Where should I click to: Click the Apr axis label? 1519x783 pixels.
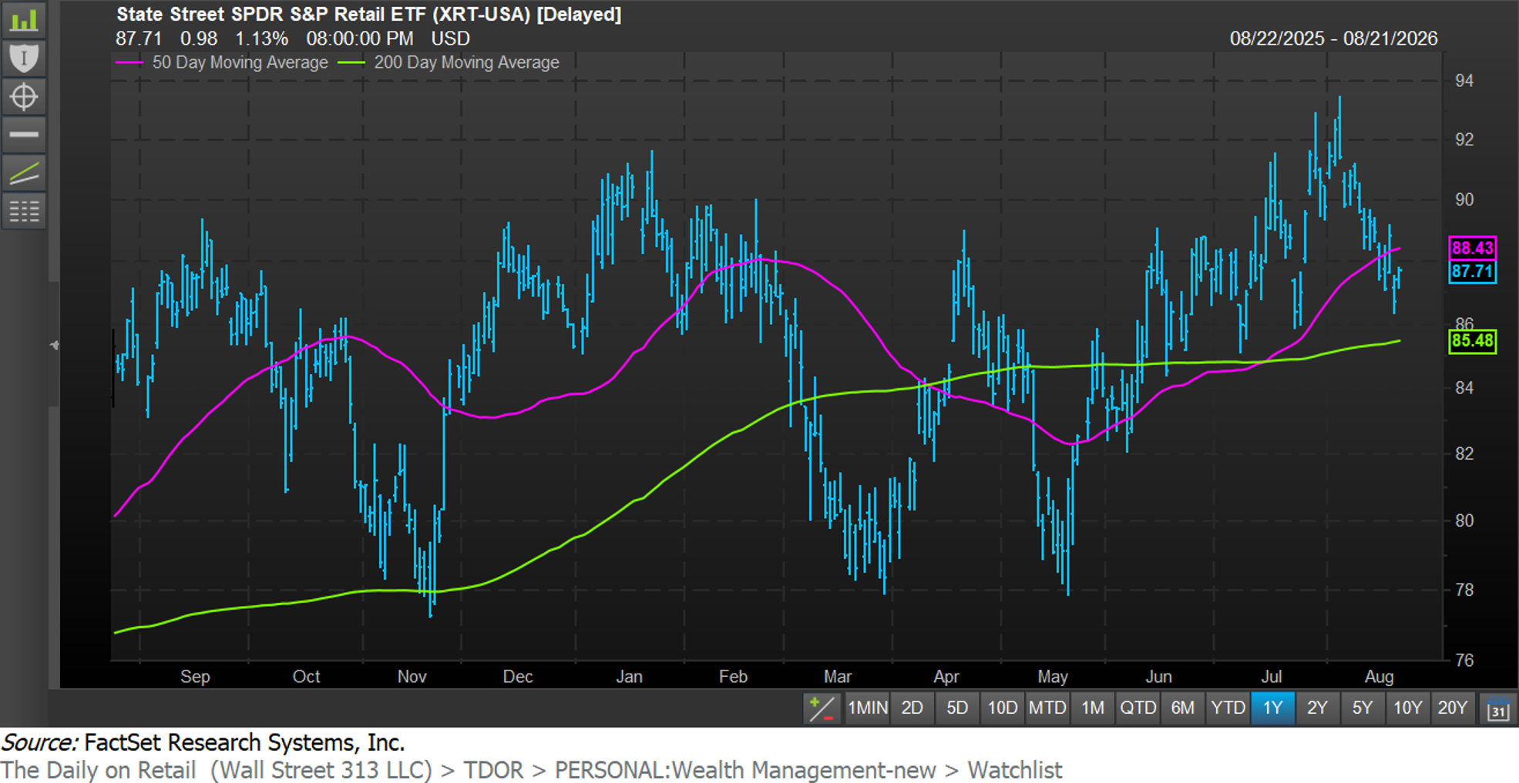click(x=946, y=676)
